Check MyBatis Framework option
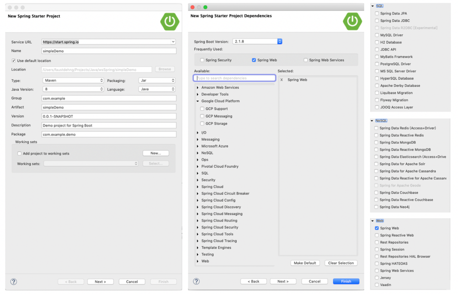The width and height of the screenshot is (458, 294). 377,57
